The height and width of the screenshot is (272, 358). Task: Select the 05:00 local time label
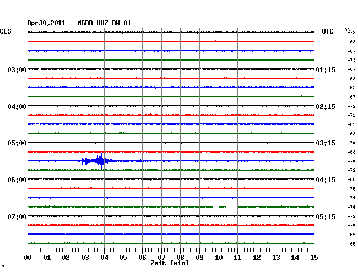click(x=17, y=143)
